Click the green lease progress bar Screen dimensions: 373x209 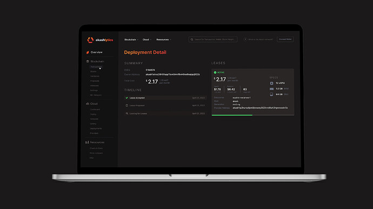click(232, 115)
